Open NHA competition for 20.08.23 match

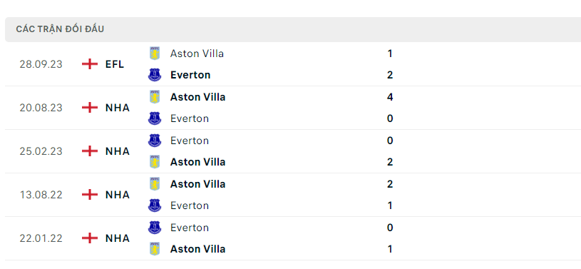pos(118,108)
